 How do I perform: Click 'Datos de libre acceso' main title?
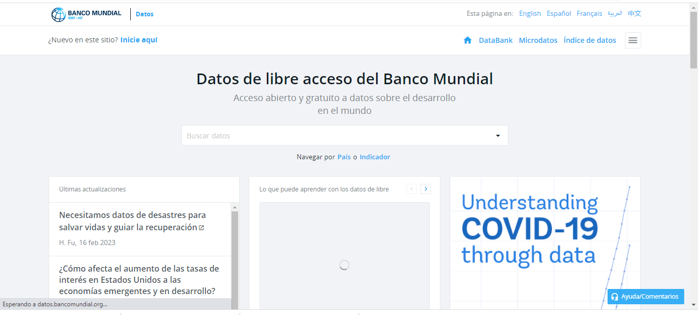pos(345,79)
